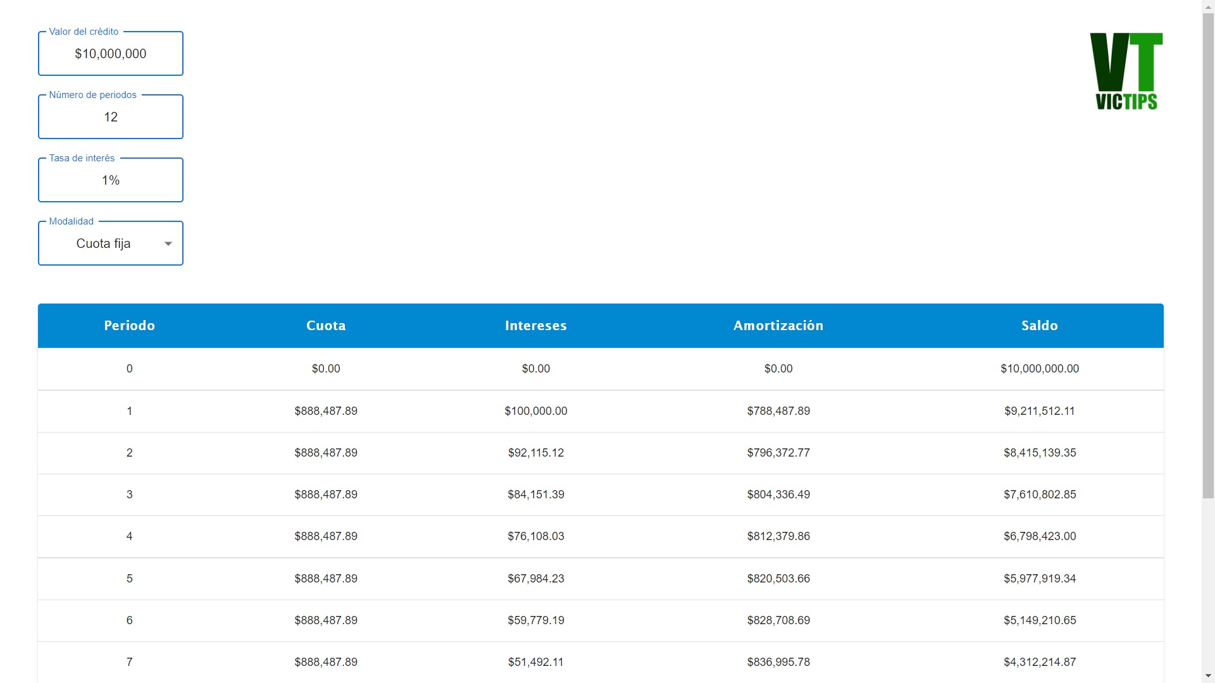Click the VicTips logo
The width and height of the screenshot is (1215, 683).
pos(1126,71)
